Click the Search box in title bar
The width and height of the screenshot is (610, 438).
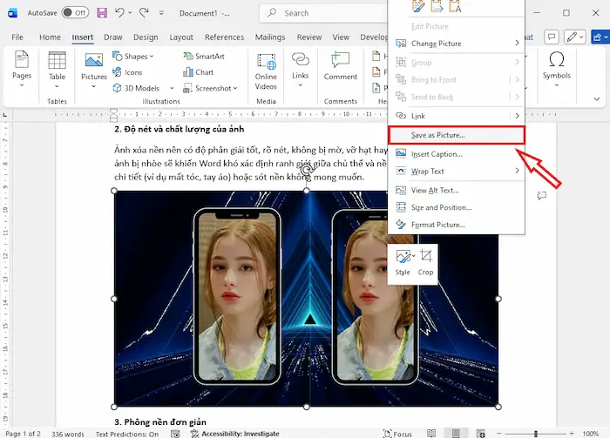pos(323,13)
